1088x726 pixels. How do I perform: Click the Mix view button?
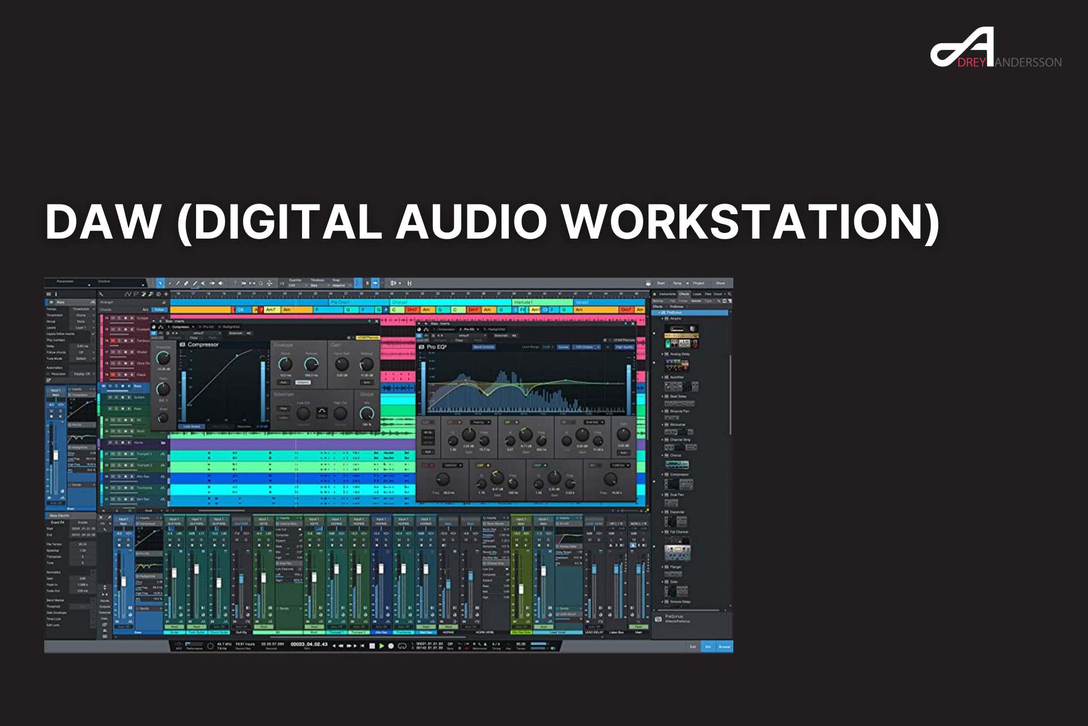pos(708,646)
